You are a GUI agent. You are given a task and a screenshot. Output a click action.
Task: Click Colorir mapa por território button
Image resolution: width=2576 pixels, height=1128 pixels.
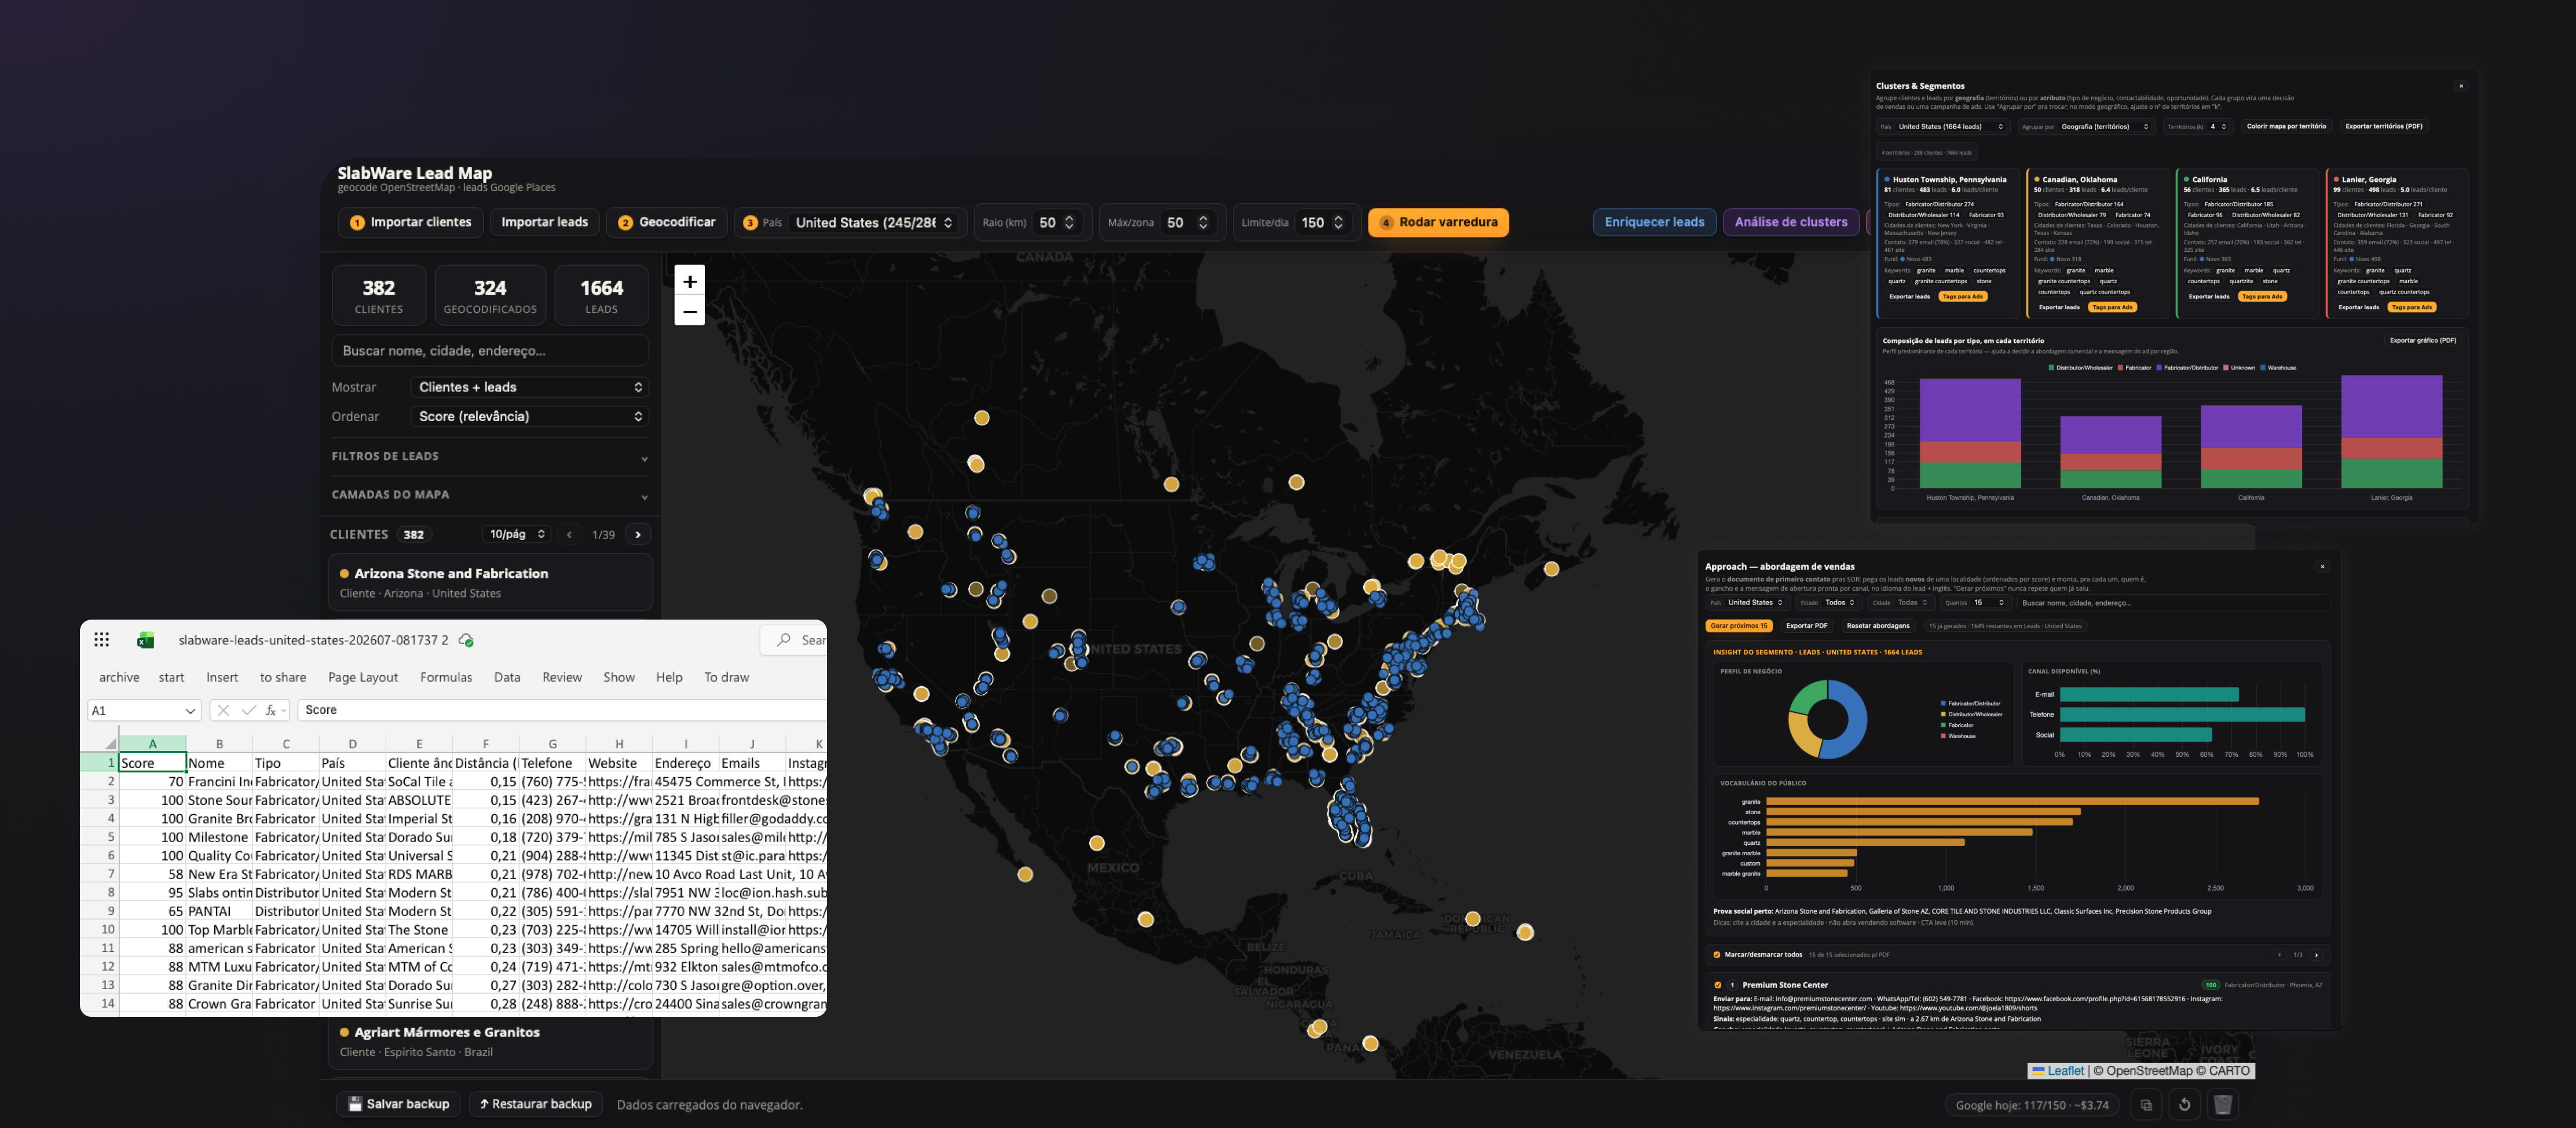[x=2286, y=127]
